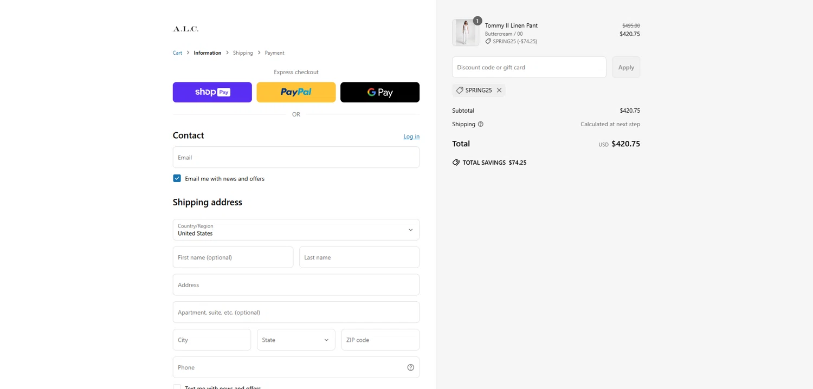Image resolution: width=813 pixels, height=389 pixels.
Task: Click the Tommy II Linen Pant product name
Action: point(511,25)
